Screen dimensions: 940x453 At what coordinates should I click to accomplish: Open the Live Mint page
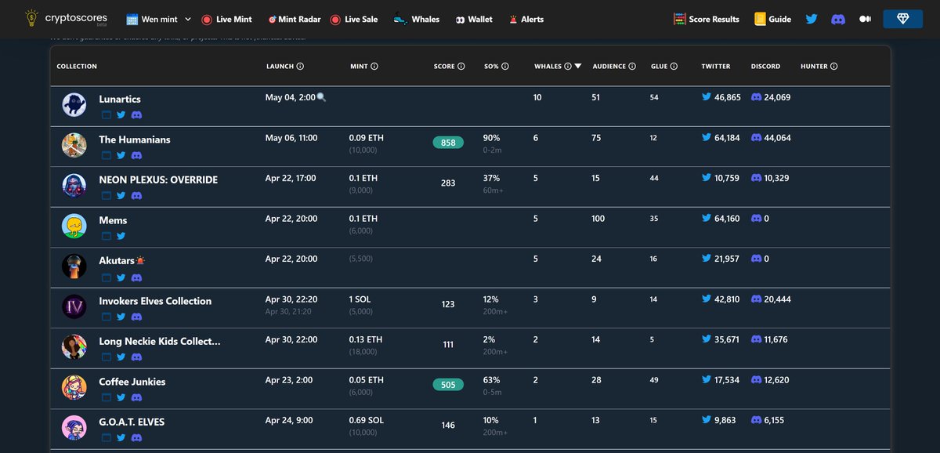tap(226, 19)
